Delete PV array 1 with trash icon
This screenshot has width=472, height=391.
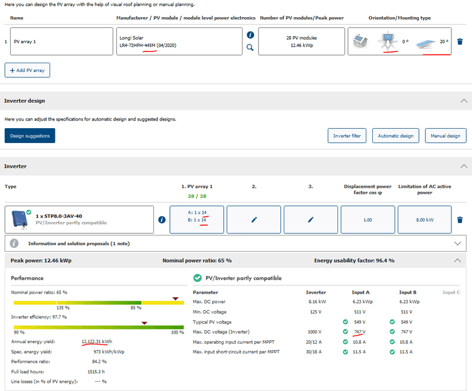460,42
